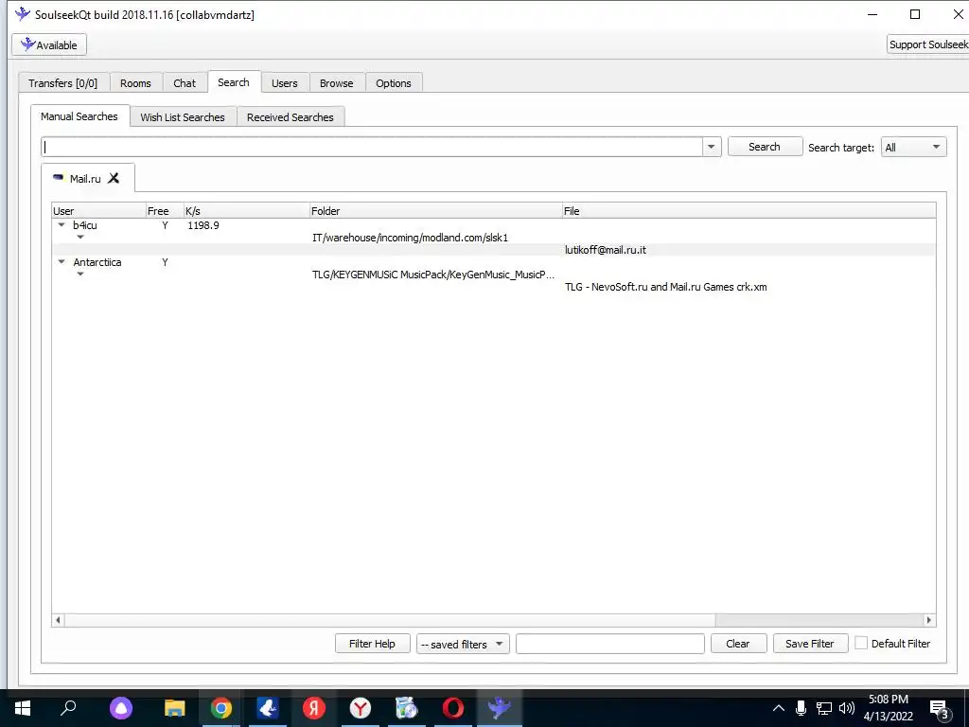The height and width of the screenshot is (727, 969).
Task: Open the Browse tab
Action: [x=336, y=83]
